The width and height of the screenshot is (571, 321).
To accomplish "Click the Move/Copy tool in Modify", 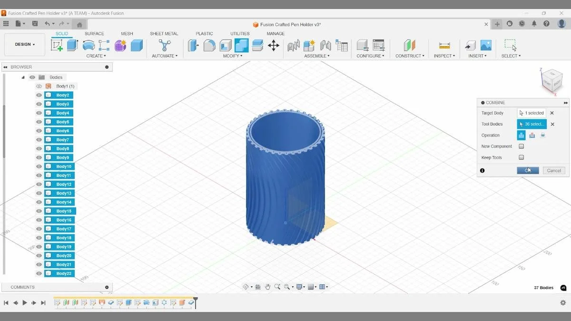I will 274,46.
